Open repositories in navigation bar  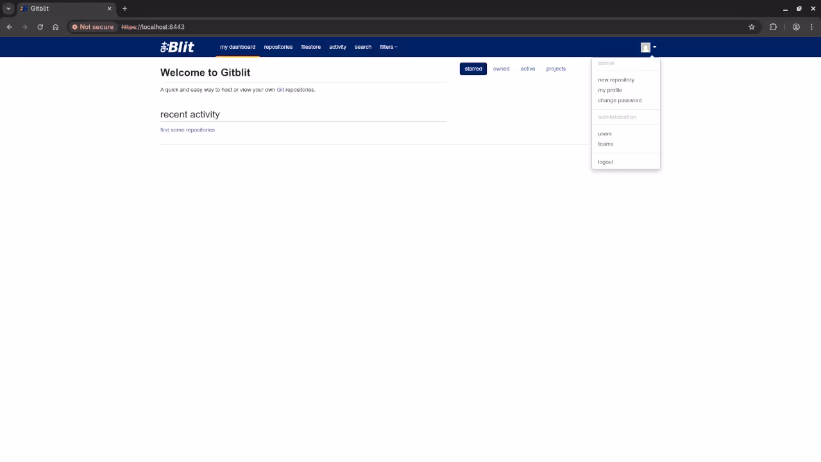278,47
